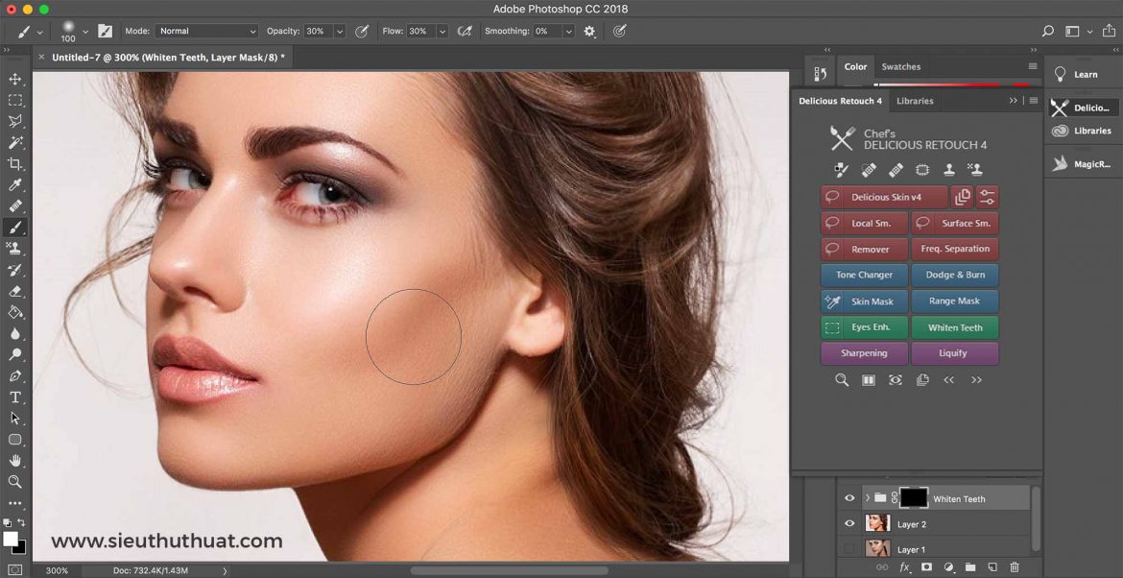Expand the Whiten Teeth layer group
Image resolution: width=1123 pixels, height=578 pixels.
click(x=868, y=497)
